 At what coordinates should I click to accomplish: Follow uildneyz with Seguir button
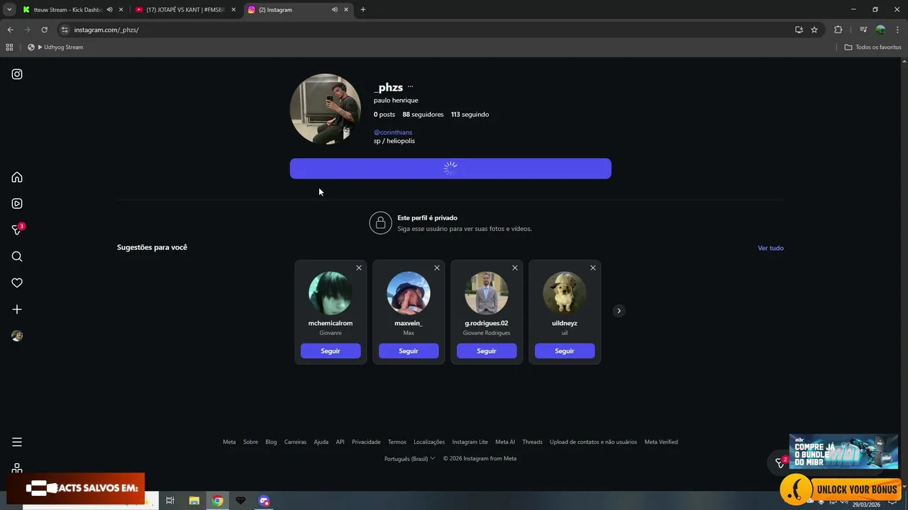point(565,351)
